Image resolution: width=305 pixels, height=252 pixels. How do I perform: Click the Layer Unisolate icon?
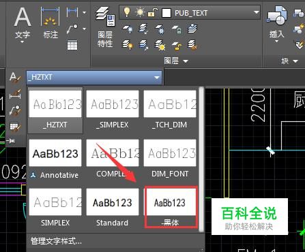click(143, 44)
